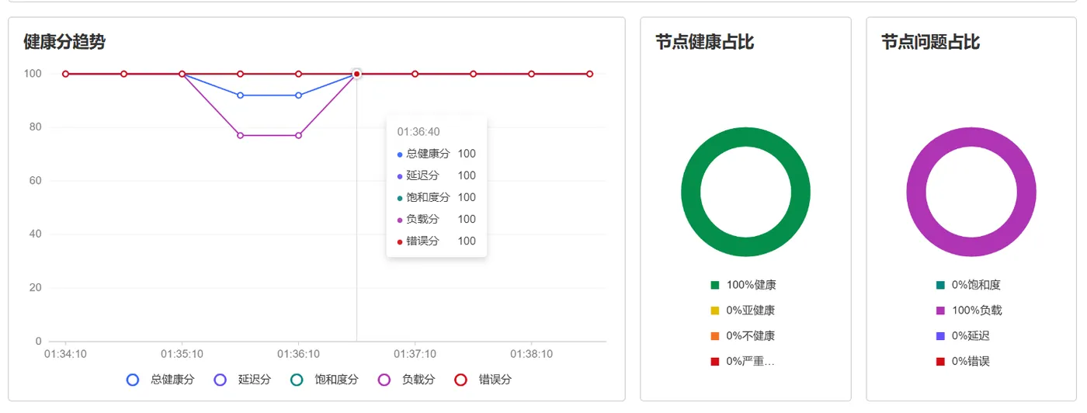Click the green node health donut ring

tap(691, 192)
